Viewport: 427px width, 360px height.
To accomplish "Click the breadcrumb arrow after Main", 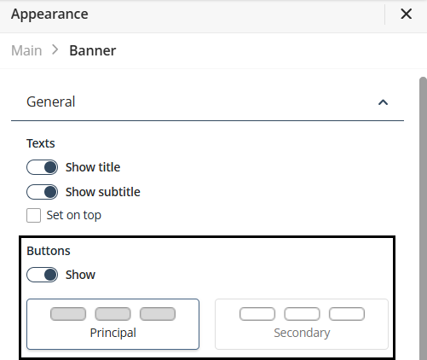I will [x=55, y=50].
